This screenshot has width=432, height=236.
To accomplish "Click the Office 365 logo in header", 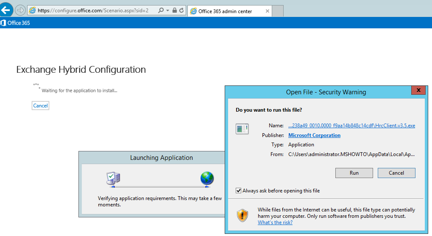I will (15, 23).
